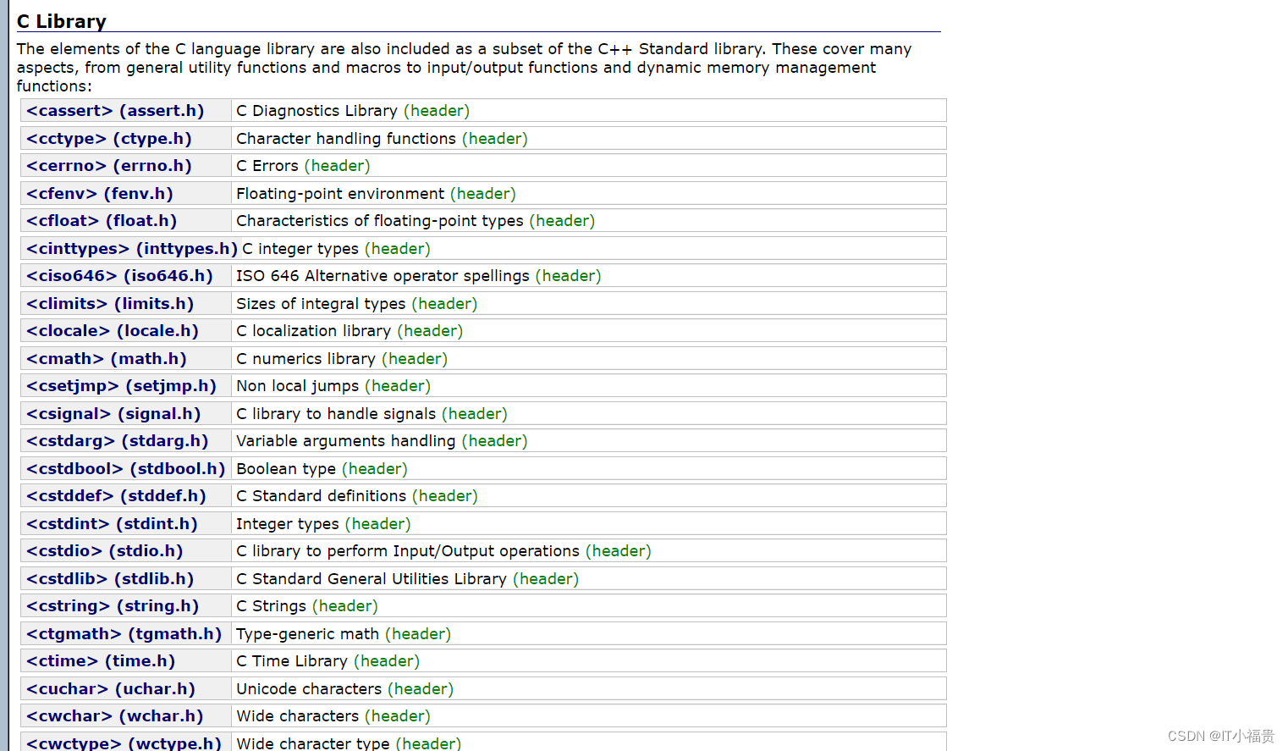Viewport: 1288px width, 751px height.
Task: Open the <cuchar> (uchar.h) link
Action: pyautogui.click(x=111, y=688)
